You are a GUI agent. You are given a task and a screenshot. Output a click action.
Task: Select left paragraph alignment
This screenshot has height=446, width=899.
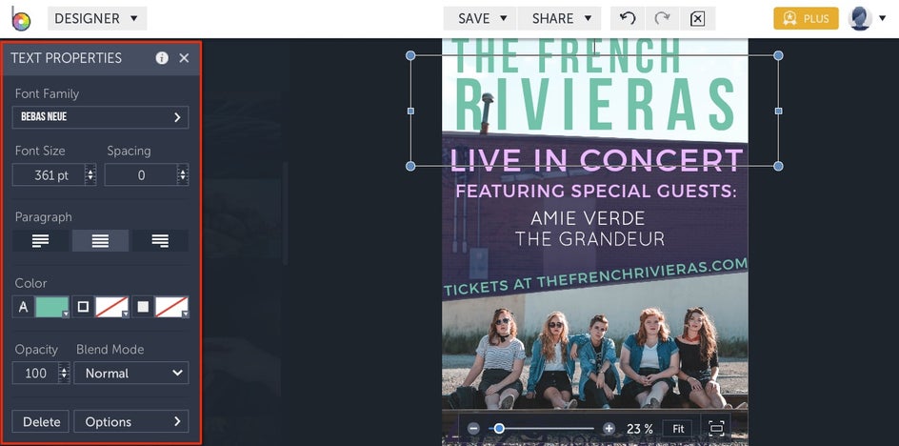click(41, 241)
